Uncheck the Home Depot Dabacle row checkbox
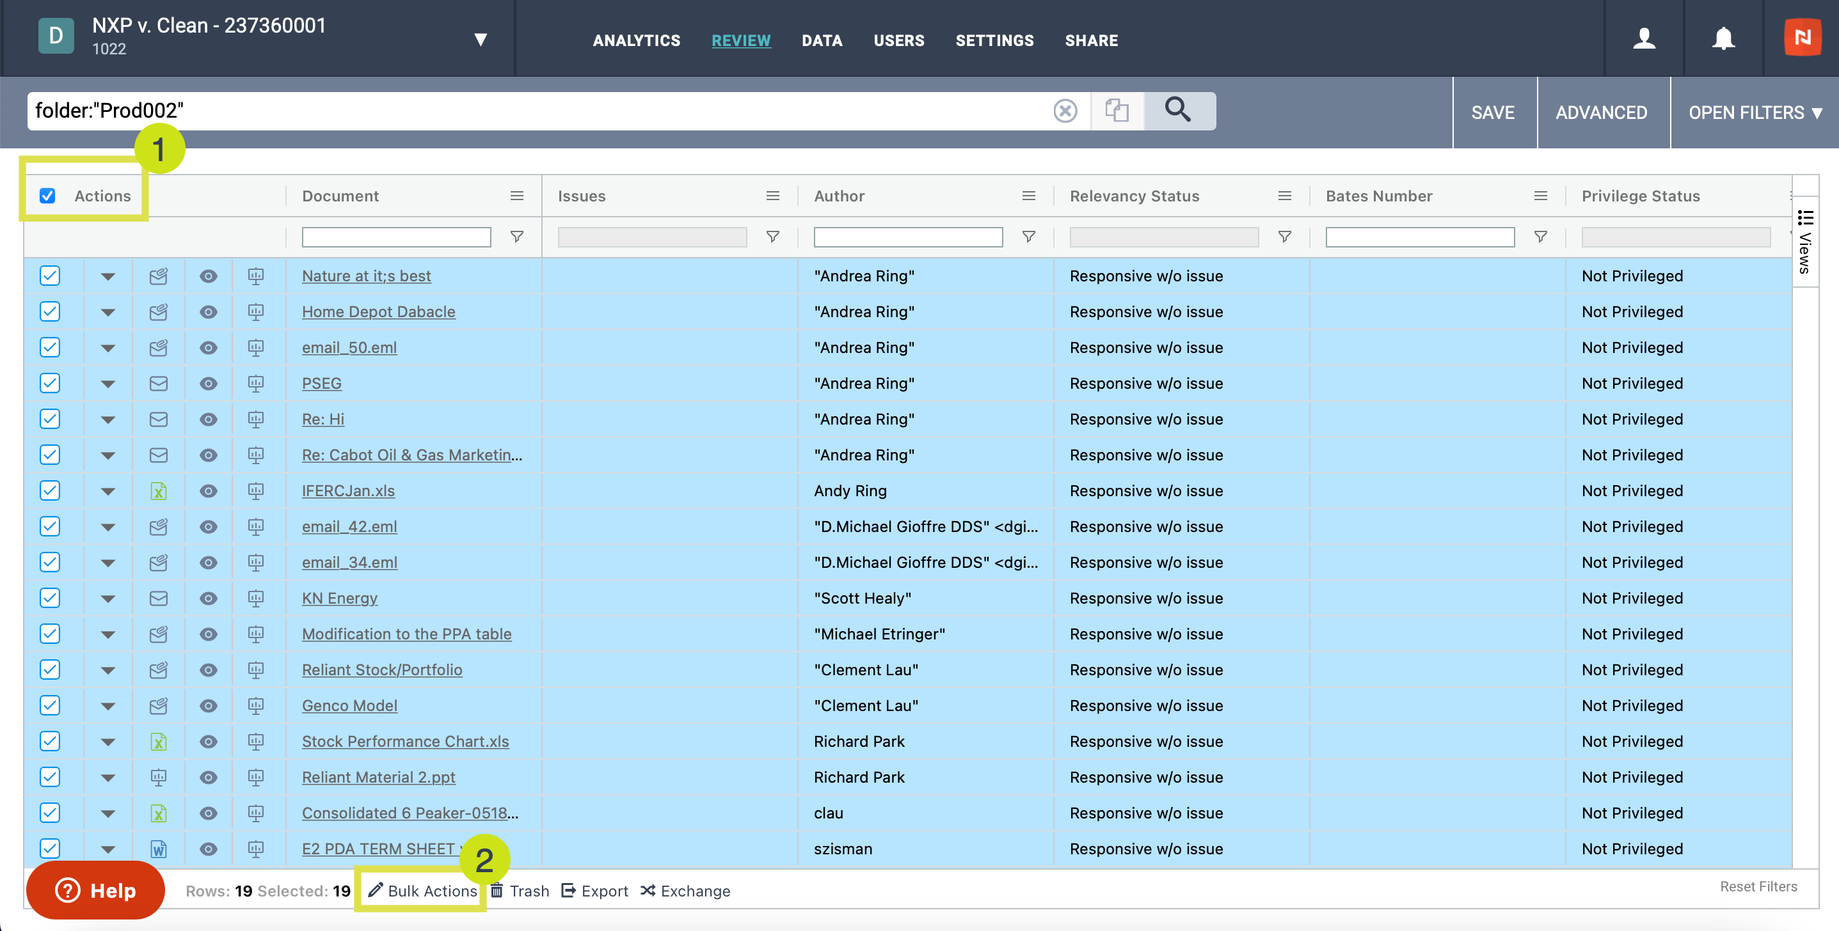The image size is (1839, 931). (x=50, y=312)
